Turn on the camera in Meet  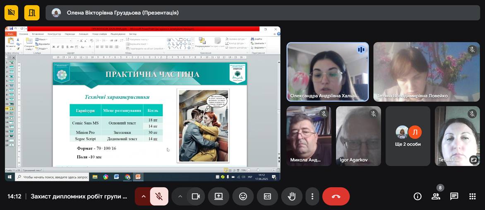[x=195, y=196]
